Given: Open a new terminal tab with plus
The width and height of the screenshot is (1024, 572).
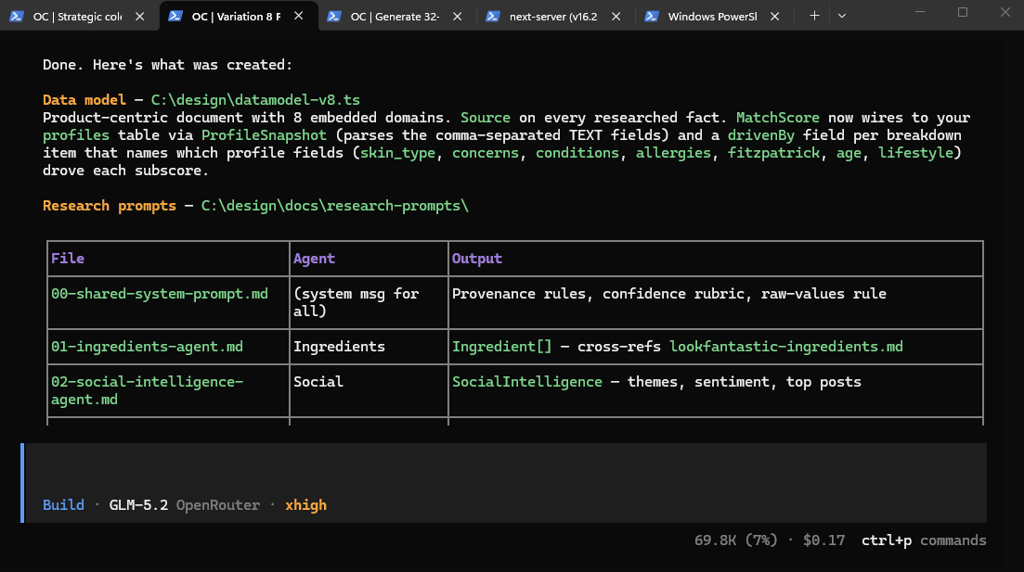Looking at the screenshot, I should point(813,16).
